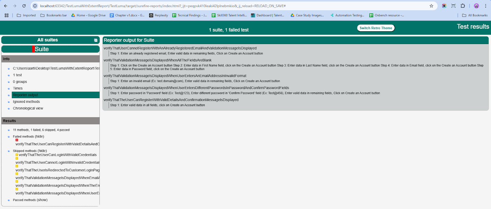Screen dimensions: 491x209
Task: Select the Reporter output item
Action: click(56, 95)
